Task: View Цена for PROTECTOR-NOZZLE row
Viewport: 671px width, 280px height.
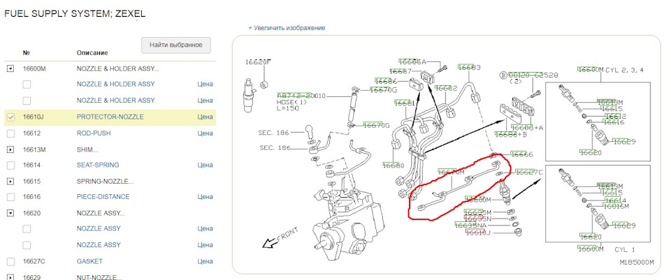Action: pos(205,117)
